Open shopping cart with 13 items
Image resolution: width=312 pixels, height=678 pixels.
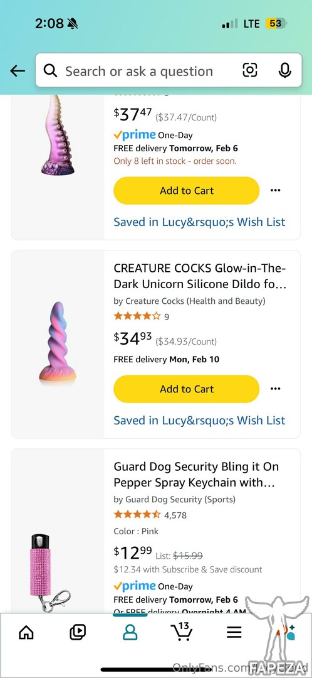182,632
